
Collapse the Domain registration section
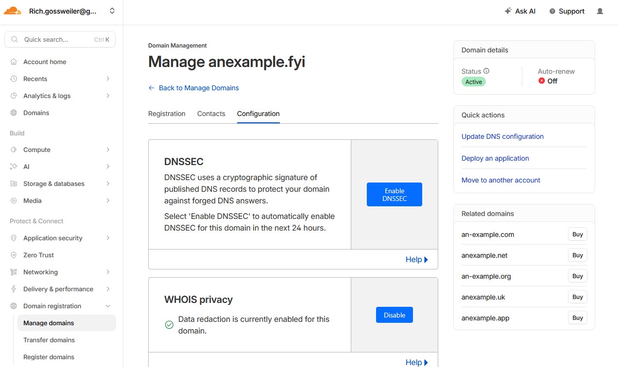click(x=108, y=306)
